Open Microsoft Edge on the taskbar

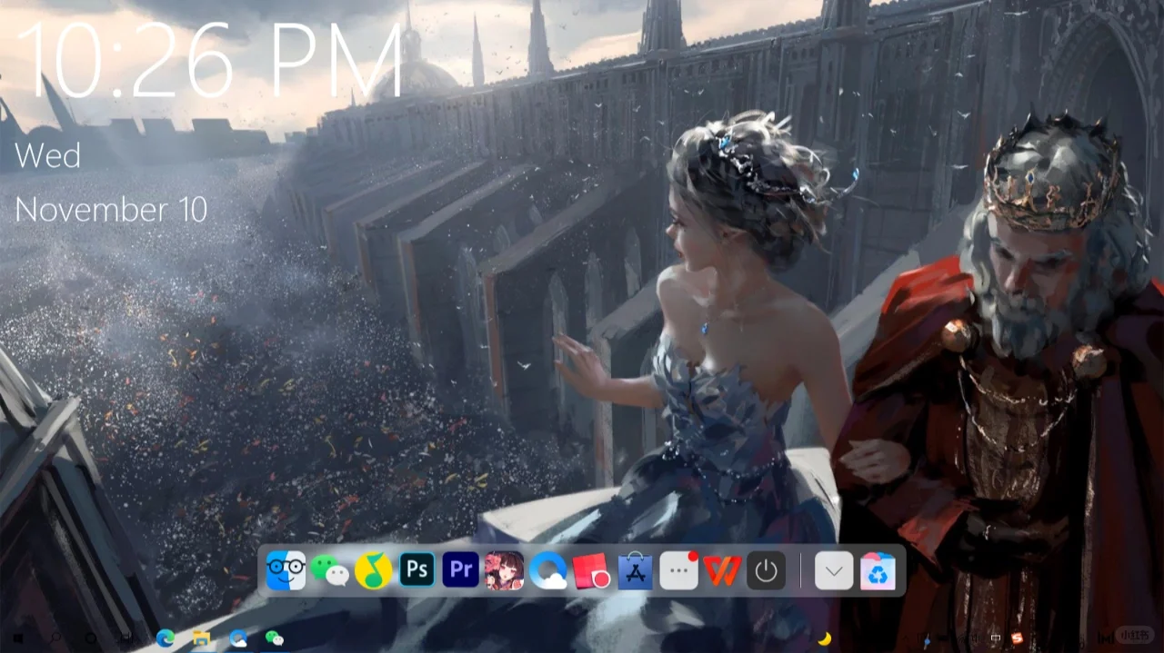[x=166, y=638]
